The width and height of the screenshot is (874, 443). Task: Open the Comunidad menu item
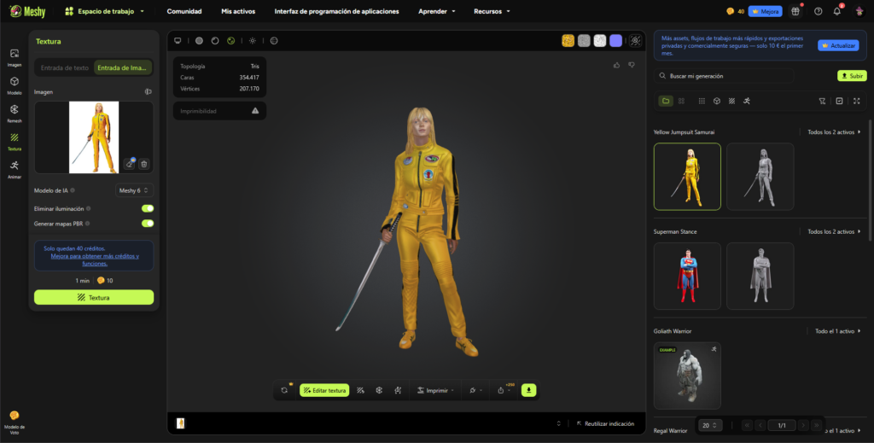[x=184, y=12]
